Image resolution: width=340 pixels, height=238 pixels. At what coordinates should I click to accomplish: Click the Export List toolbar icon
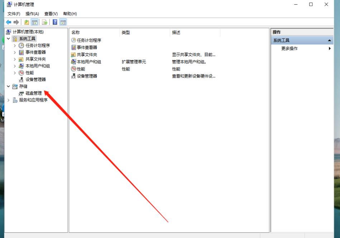(x=45, y=22)
